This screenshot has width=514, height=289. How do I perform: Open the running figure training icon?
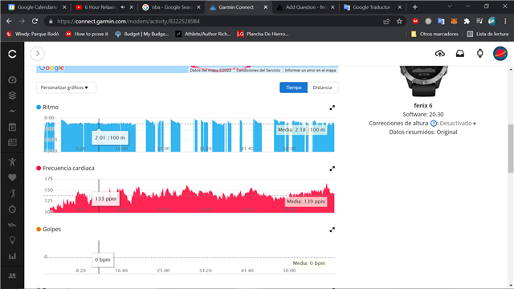tap(12, 193)
